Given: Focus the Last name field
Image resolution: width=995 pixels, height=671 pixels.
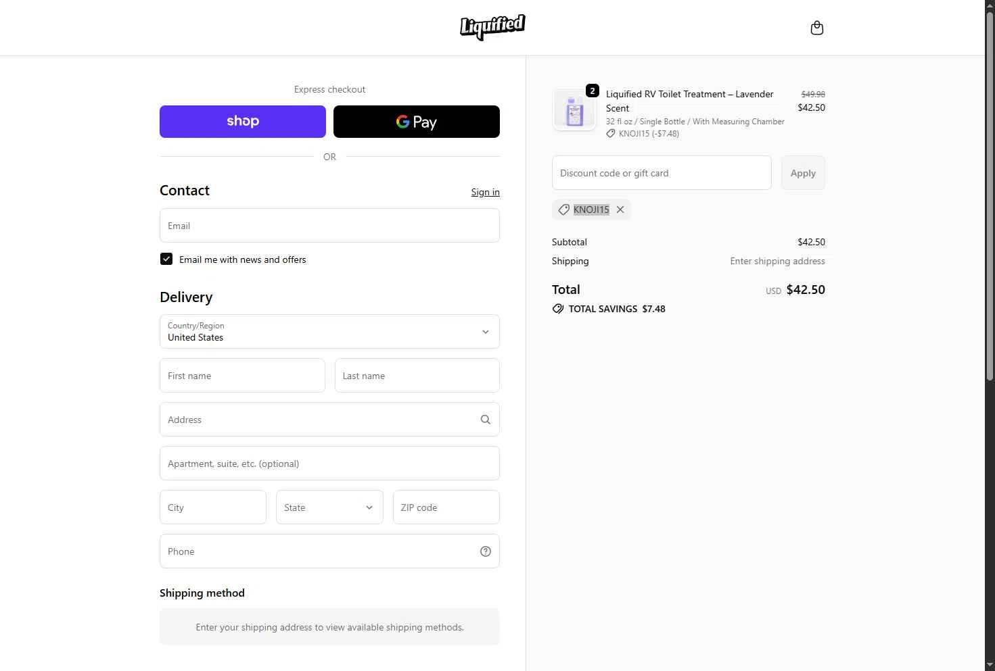Looking at the screenshot, I should point(417,376).
